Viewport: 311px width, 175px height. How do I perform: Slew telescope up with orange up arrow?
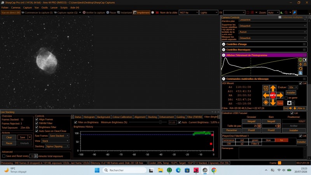[x=273, y=88]
